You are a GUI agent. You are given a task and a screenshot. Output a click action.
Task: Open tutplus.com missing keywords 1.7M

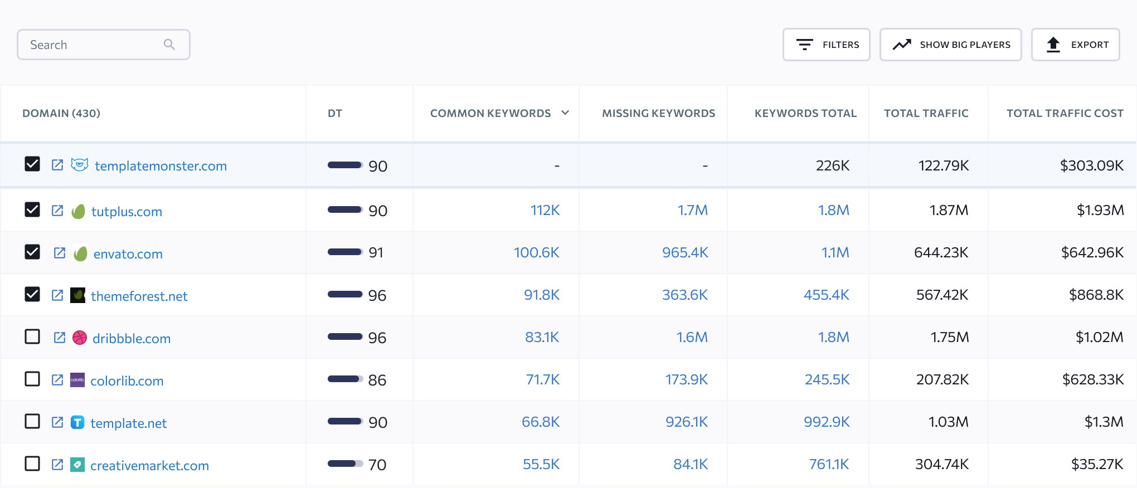pos(693,210)
